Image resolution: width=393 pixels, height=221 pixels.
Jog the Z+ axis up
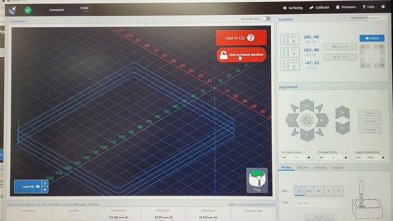point(342,113)
